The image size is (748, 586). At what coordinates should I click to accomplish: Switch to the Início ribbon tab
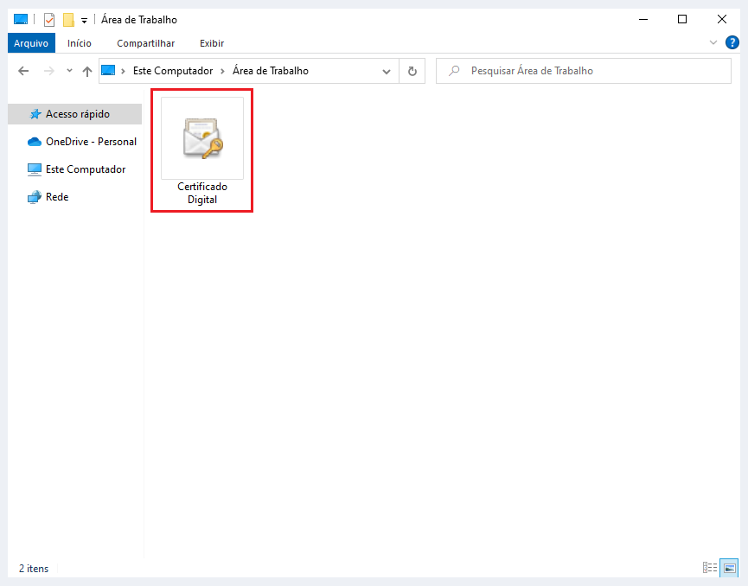[80, 43]
